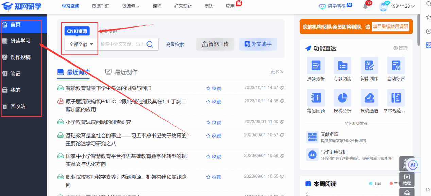Expand the 全部文献 dropdown

(81, 44)
